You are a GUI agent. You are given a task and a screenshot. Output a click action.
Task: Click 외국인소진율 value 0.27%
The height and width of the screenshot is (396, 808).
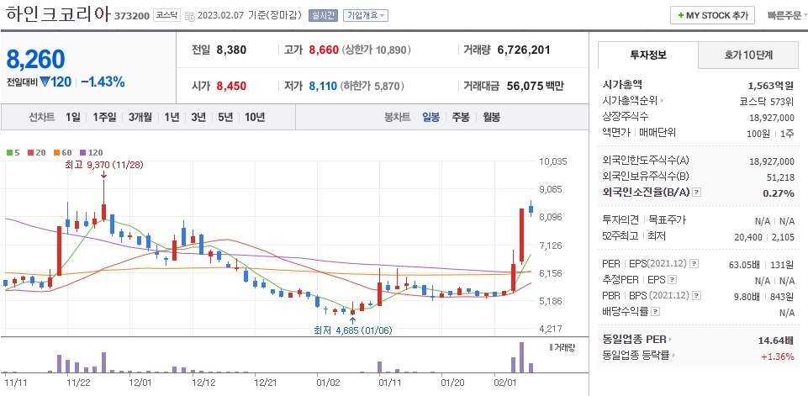coord(778,193)
